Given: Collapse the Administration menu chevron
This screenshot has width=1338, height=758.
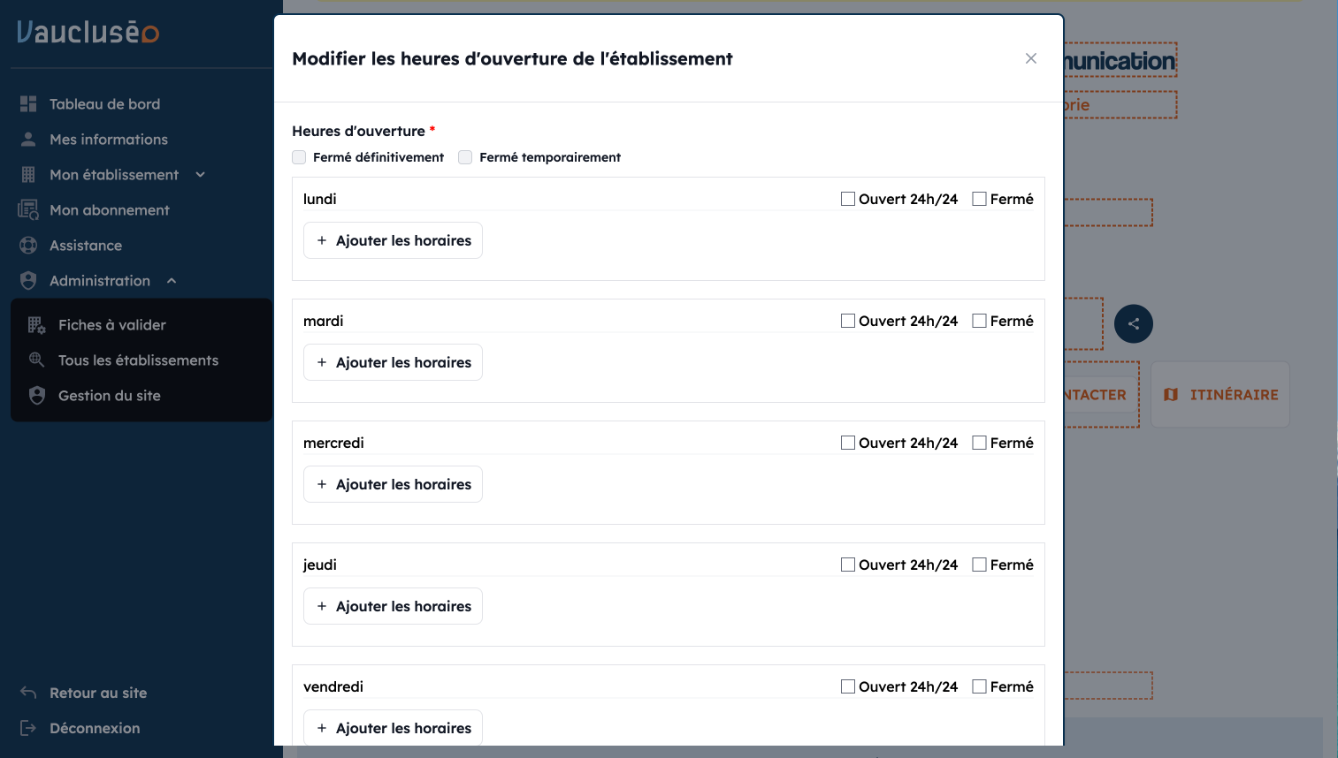Looking at the screenshot, I should [172, 281].
